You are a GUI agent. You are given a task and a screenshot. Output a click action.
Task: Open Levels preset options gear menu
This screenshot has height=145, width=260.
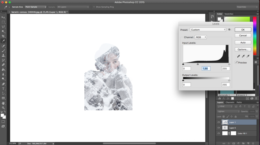tap(230, 30)
